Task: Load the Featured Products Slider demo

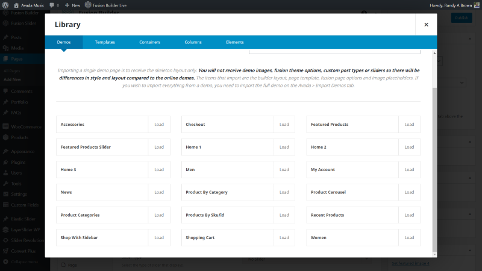Action: (x=159, y=147)
